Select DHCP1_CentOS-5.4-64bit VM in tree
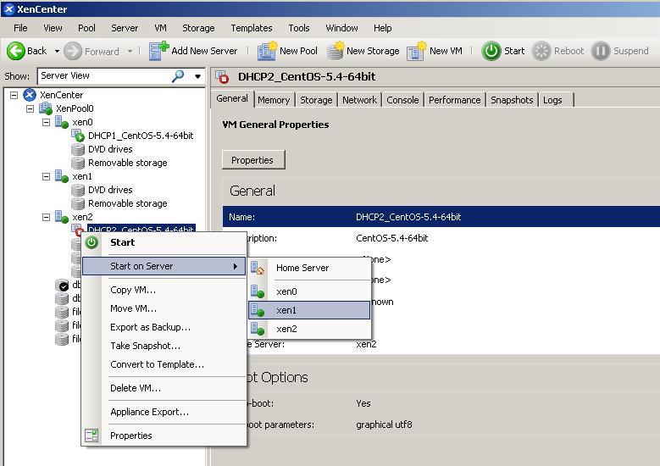The height and width of the screenshot is (466, 660). (x=140, y=136)
